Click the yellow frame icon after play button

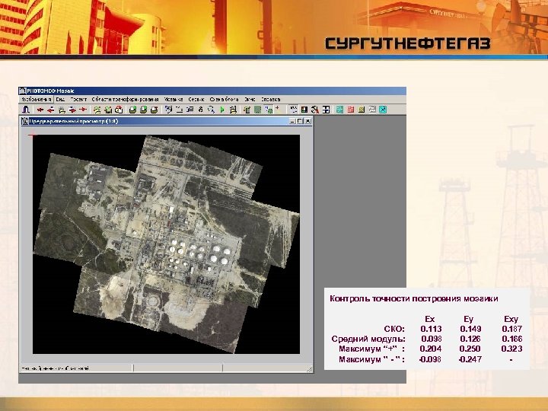point(233,110)
